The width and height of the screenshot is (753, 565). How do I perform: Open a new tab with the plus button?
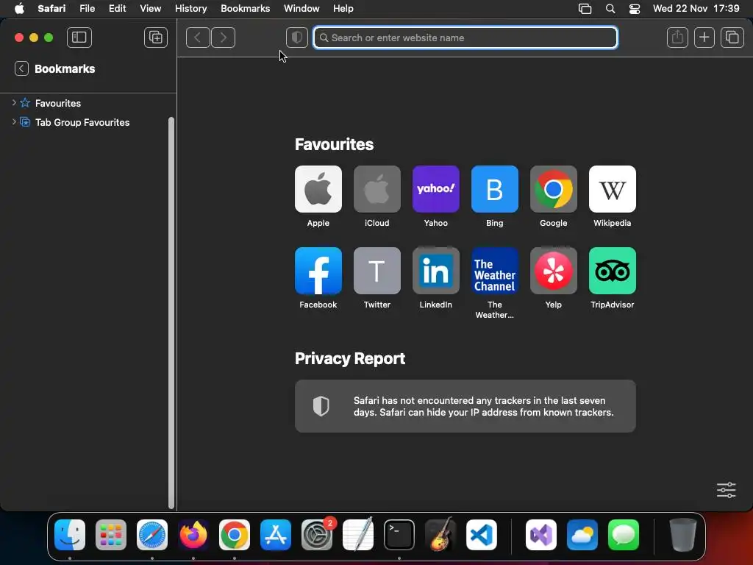pyautogui.click(x=704, y=38)
